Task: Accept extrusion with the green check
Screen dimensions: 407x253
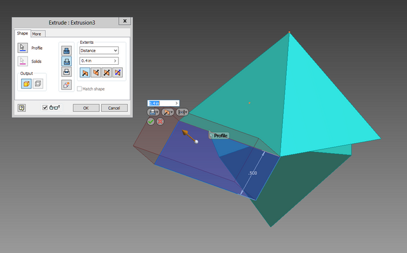Action: click(x=151, y=121)
